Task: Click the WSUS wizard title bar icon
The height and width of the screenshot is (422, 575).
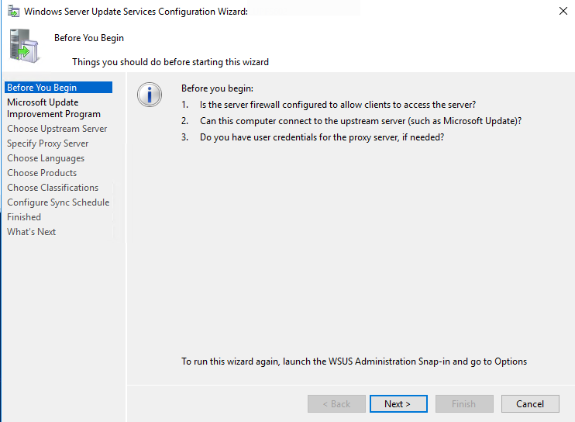Action: point(14,12)
